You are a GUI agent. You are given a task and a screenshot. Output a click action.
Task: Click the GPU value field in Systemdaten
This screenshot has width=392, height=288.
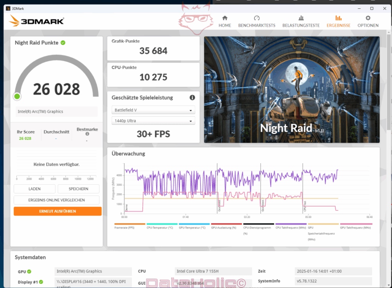pos(93,271)
